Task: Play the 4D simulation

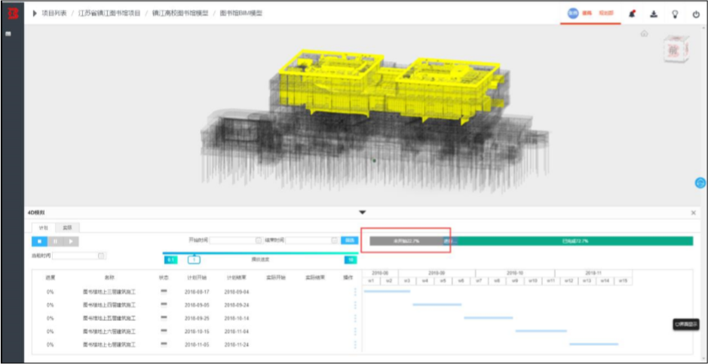Action: pyautogui.click(x=71, y=241)
